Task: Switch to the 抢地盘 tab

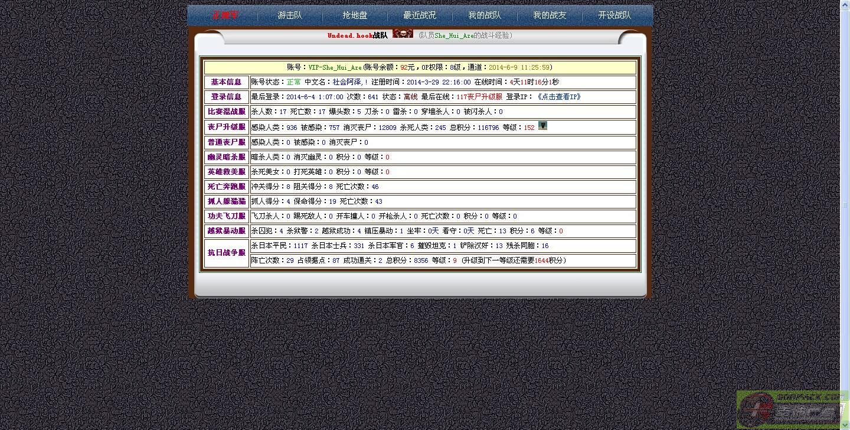Action: click(x=355, y=15)
